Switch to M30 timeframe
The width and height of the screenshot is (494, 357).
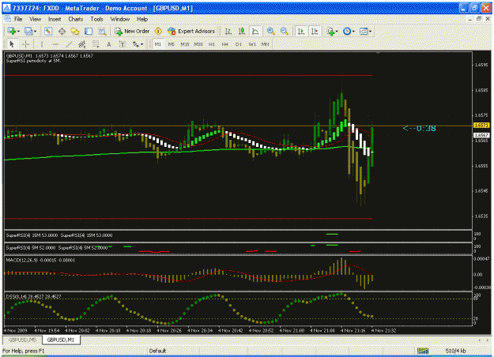pos(198,44)
